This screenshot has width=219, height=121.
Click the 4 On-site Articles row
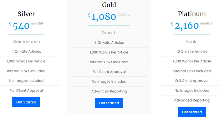30,51
